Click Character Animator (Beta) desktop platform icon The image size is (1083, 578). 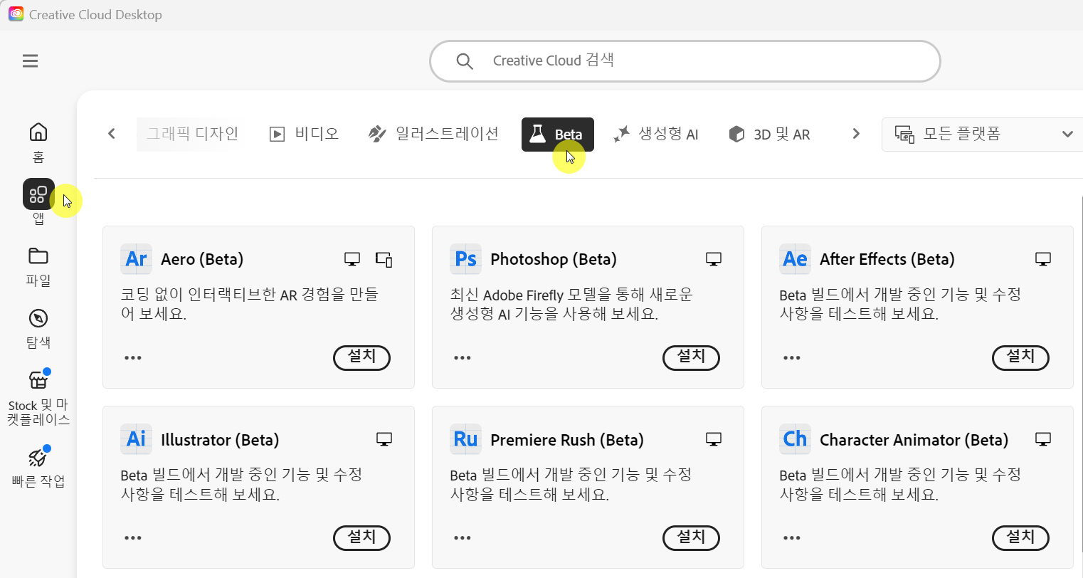[x=1043, y=439]
